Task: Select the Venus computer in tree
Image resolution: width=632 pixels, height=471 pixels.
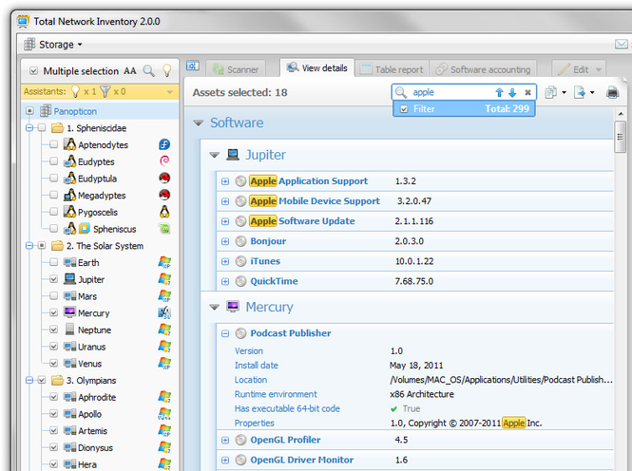Action: click(x=90, y=364)
